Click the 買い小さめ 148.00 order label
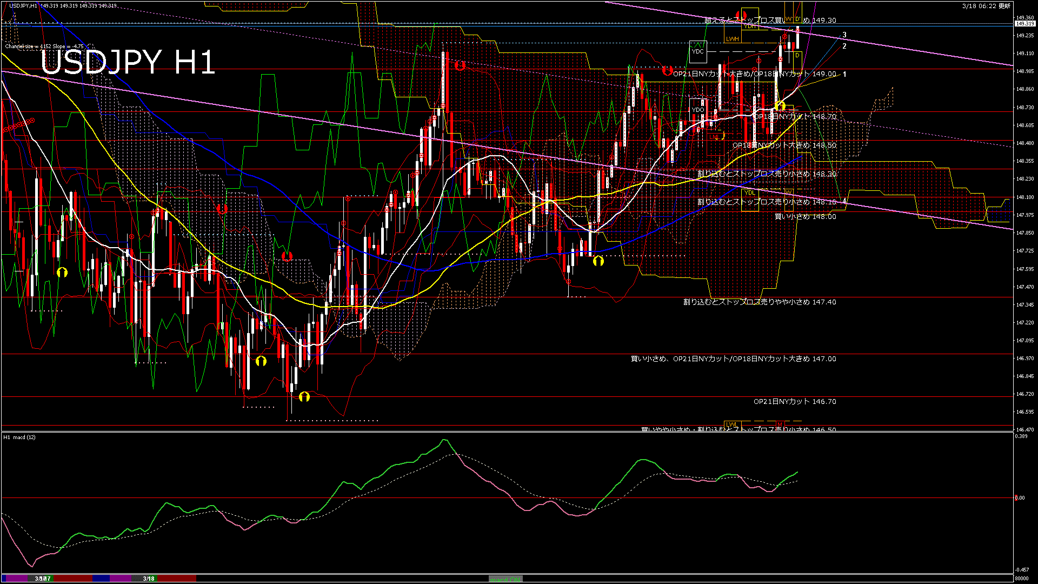 pos(805,216)
